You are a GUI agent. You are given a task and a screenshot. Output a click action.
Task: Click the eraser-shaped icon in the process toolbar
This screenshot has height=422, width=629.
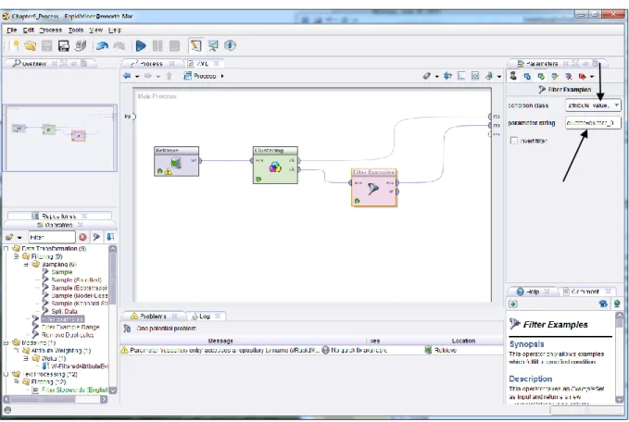coord(426,76)
